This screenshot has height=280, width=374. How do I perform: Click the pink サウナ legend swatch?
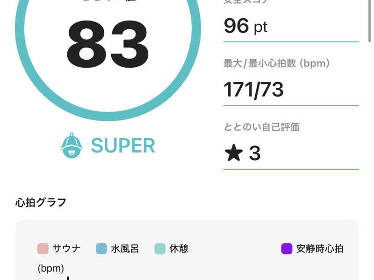[x=43, y=249]
